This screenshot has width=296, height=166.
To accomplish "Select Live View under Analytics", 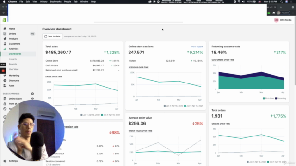I will tap(13, 69).
